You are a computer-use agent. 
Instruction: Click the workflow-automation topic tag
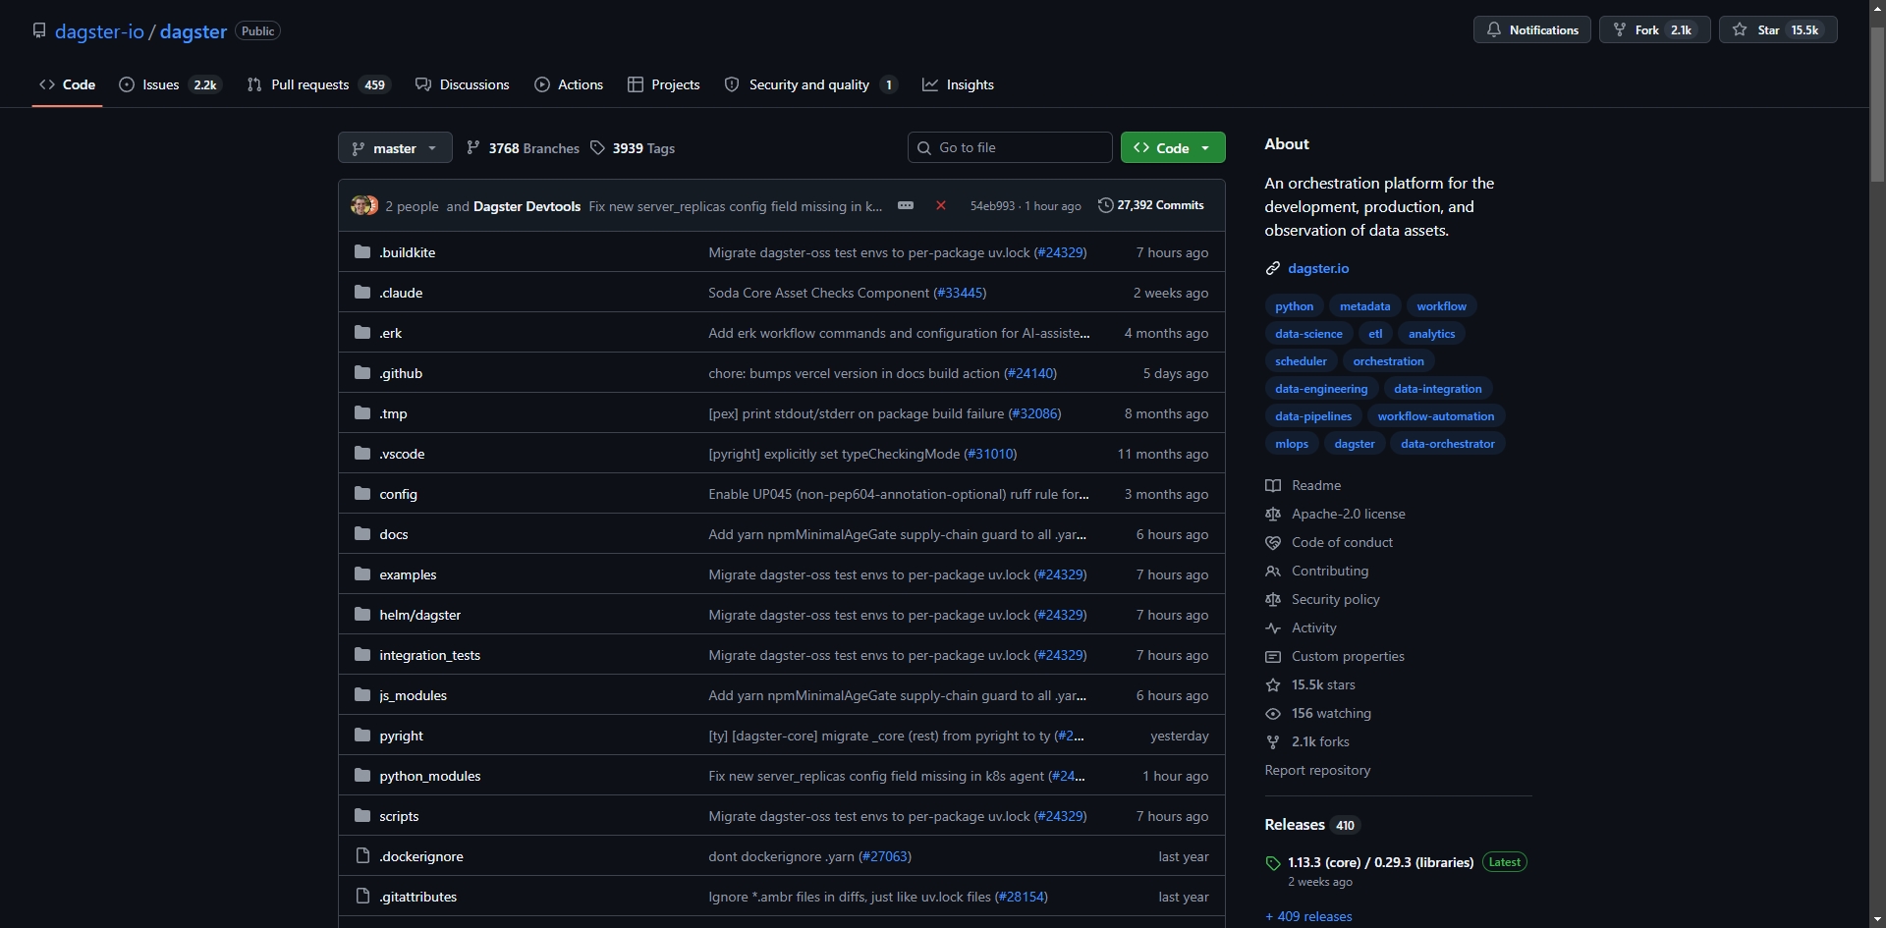[1435, 416]
